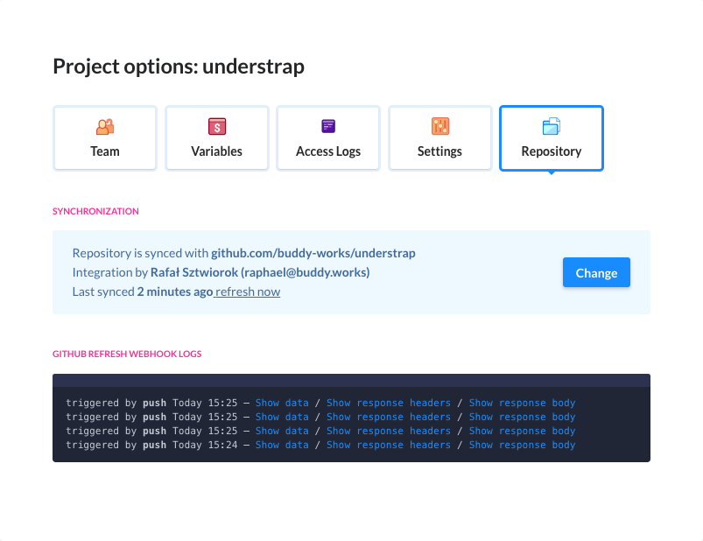Screen dimensions: 703x541
Task: Show response body for the 15:24 push
Action: click(522, 445)
